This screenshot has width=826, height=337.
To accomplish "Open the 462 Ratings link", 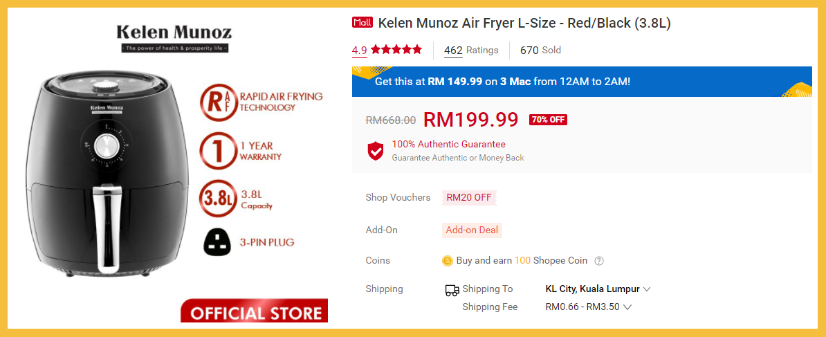I will pos(453,50).
